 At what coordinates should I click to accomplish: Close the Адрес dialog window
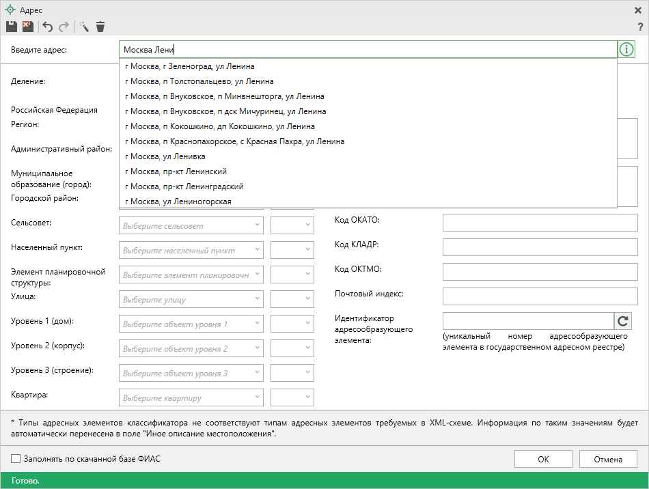click(x=638, y=10)
